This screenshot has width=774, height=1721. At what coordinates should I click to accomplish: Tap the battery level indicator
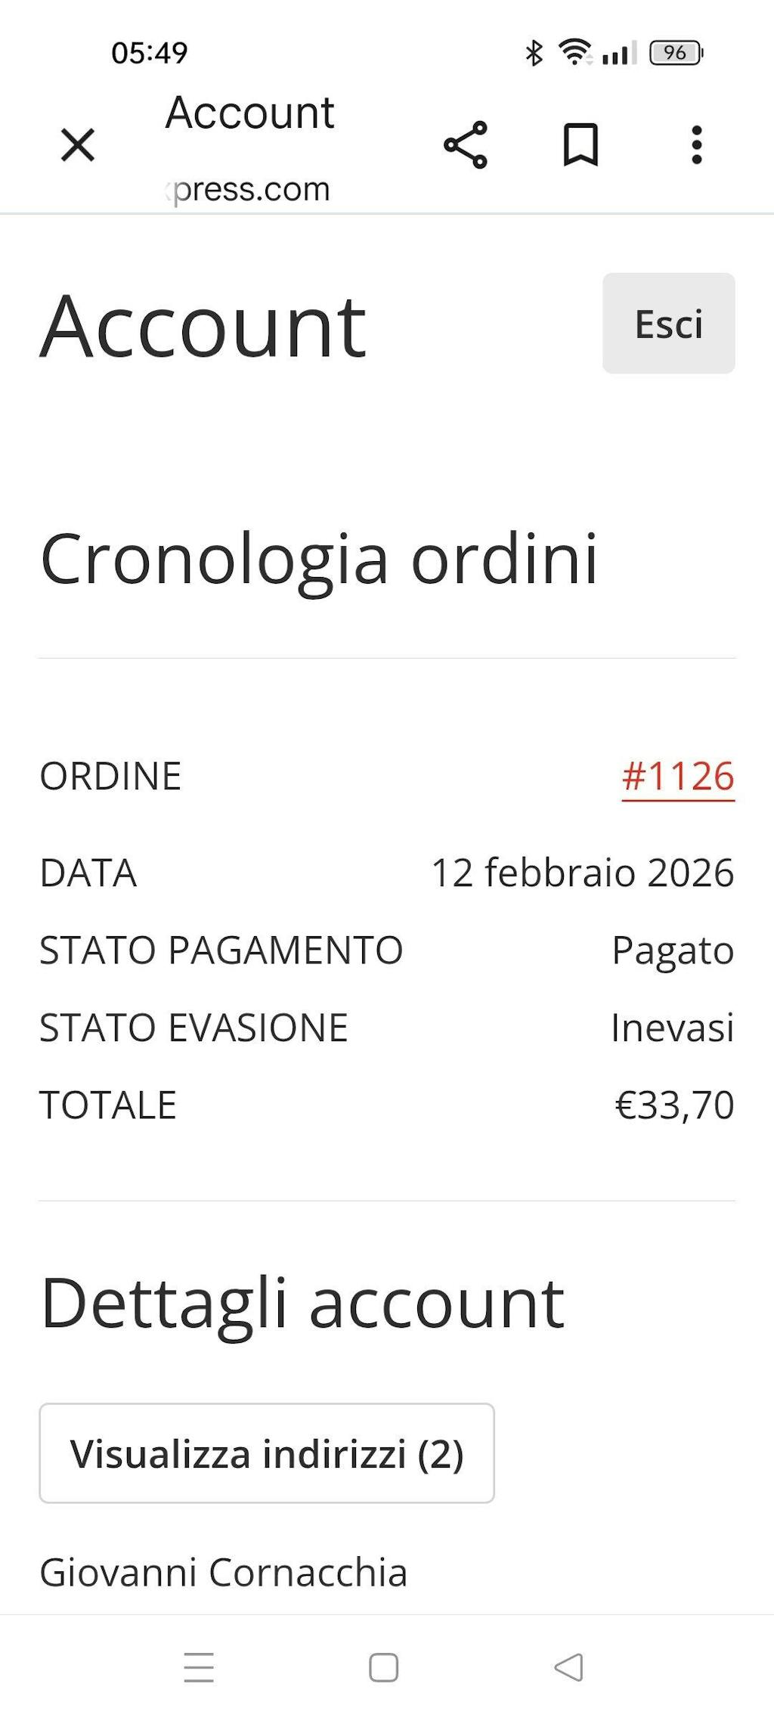pyautogui.click(x=676, y=53)
